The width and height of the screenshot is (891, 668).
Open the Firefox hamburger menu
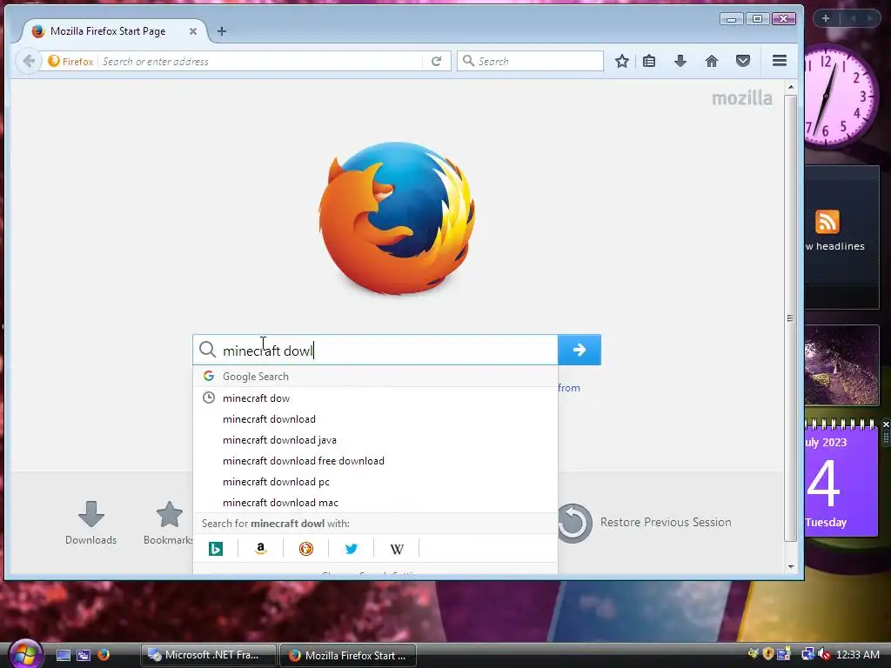780,60
